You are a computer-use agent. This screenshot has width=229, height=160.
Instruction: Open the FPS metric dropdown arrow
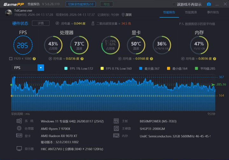point(41,68)
